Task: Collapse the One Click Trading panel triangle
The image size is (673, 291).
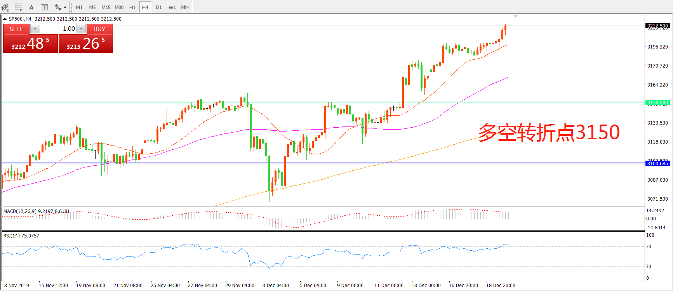Action: coord(5,19)
